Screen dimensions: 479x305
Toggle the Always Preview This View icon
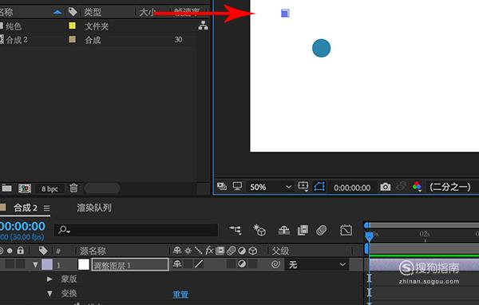click(x=221, y=186)
